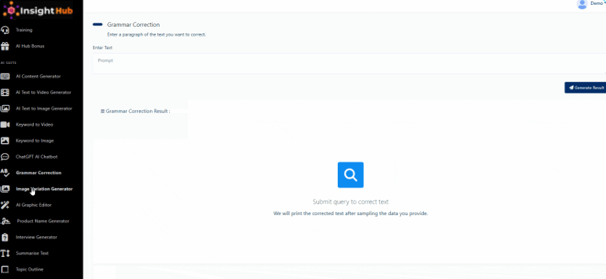Click the AI Content Generator keyboard icon

click(5, 76)
